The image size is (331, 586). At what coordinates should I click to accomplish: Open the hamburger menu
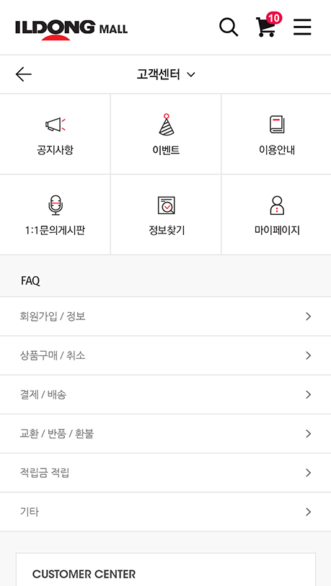(x=302, y=27)
